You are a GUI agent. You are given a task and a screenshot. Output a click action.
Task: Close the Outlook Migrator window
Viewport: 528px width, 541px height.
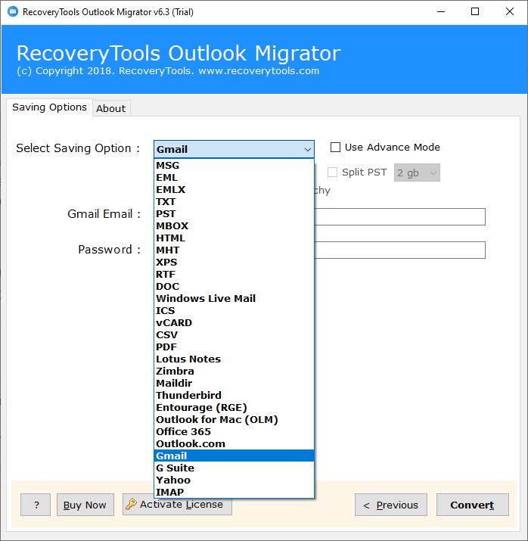509,12
